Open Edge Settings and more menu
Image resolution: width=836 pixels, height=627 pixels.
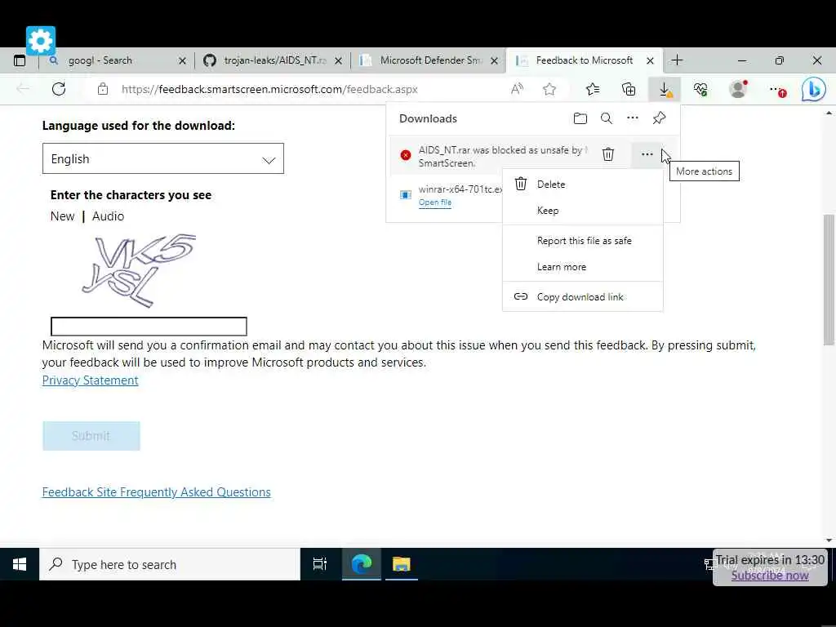click(x=777, y=90)
